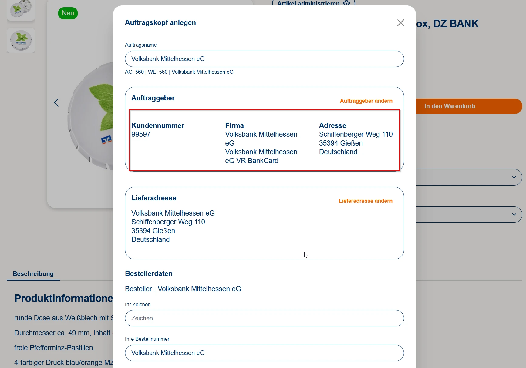Screen dimensions: 526x368
Task: Click Kundennummer value 99597
Action: [x=141, y=134]
